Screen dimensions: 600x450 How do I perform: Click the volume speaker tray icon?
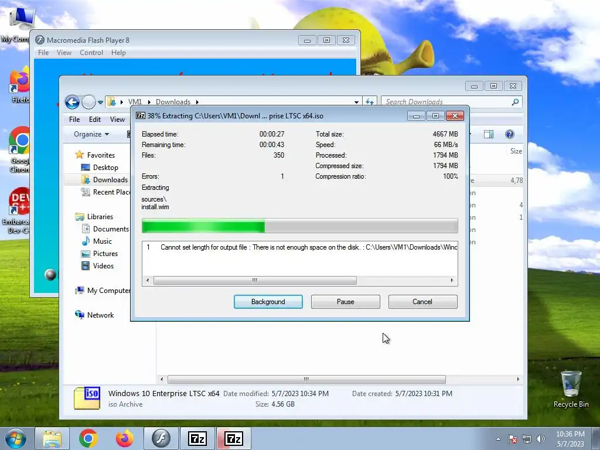point(540,439)
